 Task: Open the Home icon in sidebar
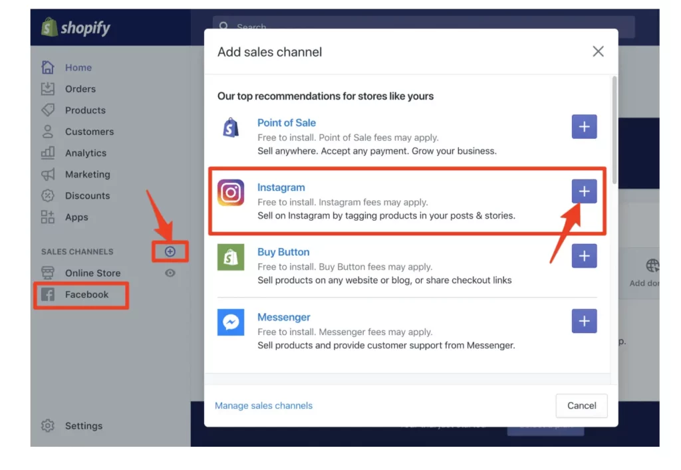[48, 67]
